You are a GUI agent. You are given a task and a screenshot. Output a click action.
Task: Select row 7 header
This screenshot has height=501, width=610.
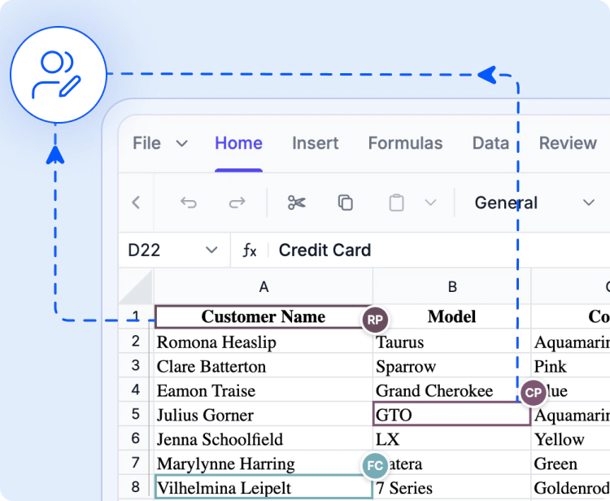(x=135, y=463)
